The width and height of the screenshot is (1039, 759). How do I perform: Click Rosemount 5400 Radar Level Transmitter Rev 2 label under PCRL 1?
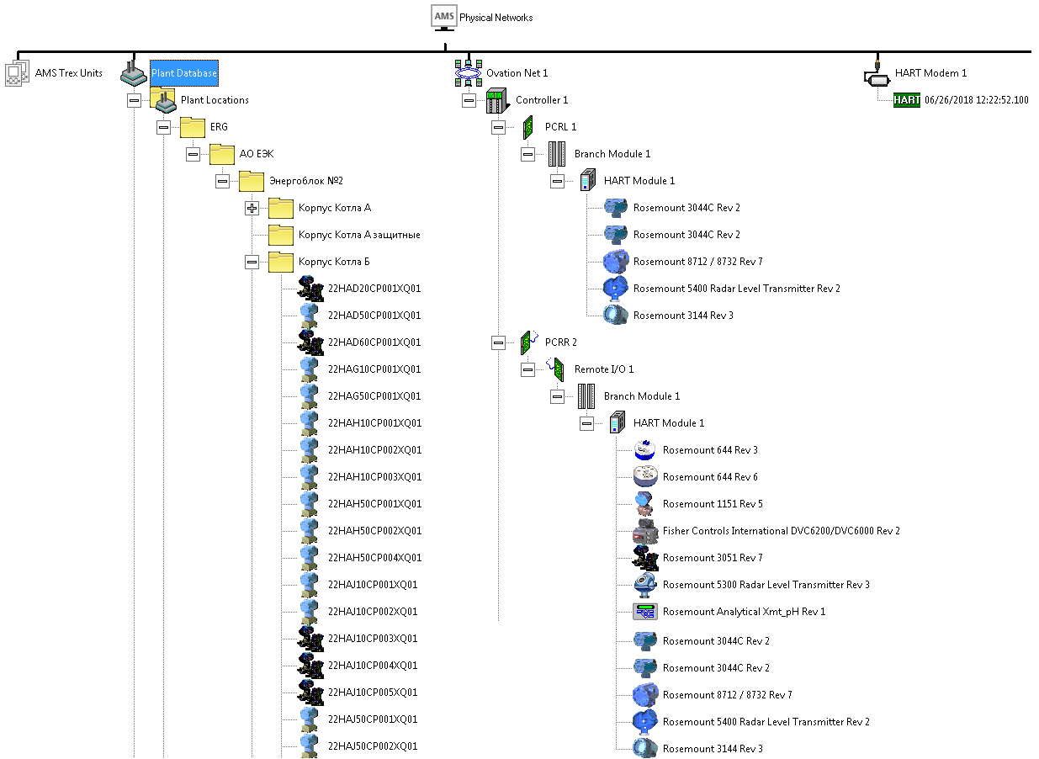coord(736,289)
